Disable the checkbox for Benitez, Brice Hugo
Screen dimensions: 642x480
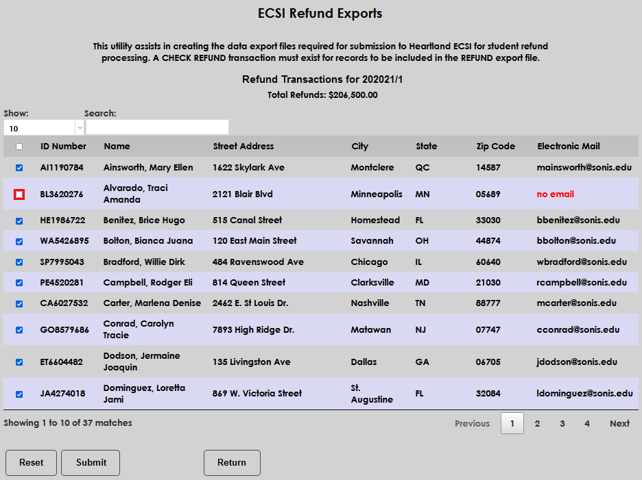[19, 220]
